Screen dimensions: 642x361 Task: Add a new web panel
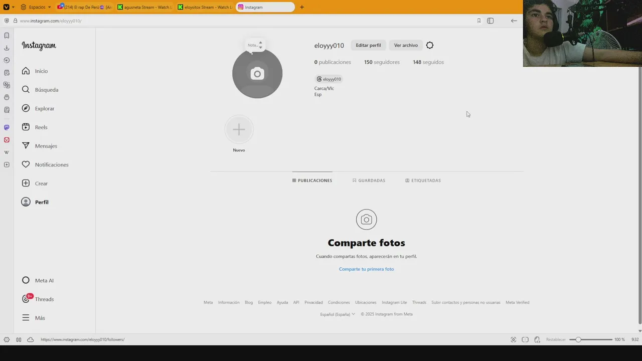(7, 164)
